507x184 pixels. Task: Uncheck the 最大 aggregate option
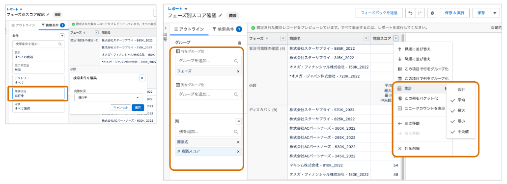coord(461,111)
